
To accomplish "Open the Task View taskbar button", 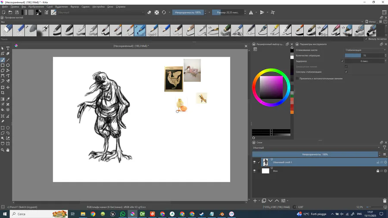I will (x=73, y=214).
